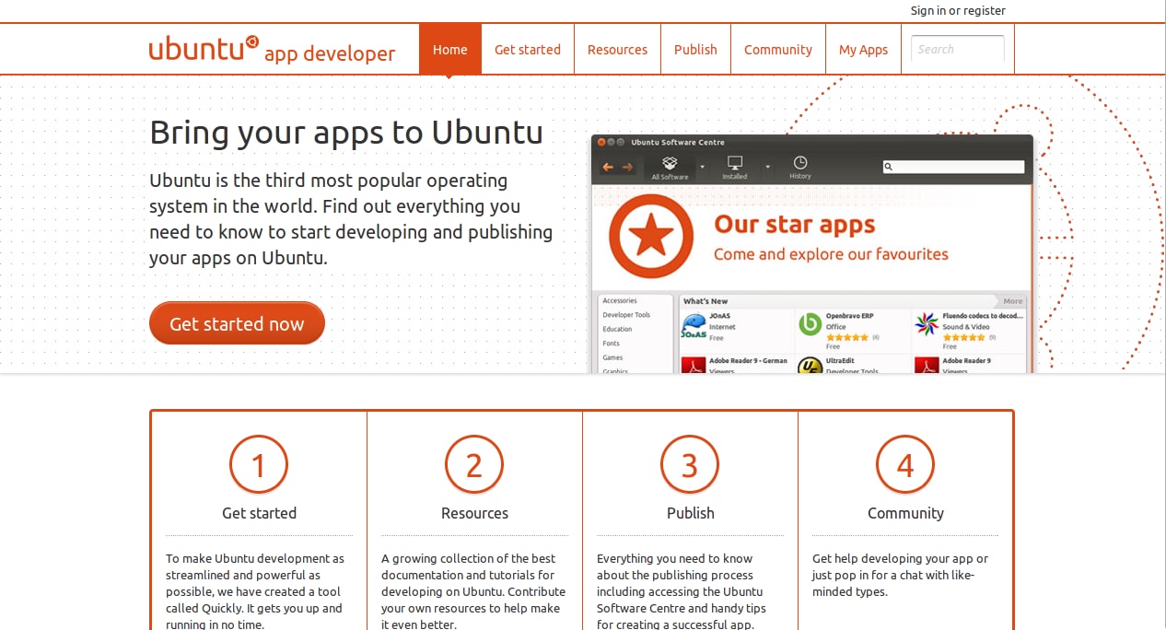Click the star badge beside Our star apps
Screen dimensions: 1166x630
click(651, 237)
